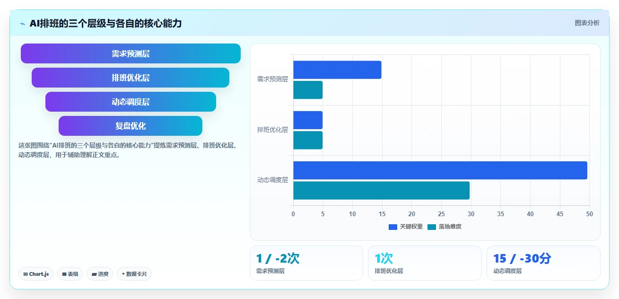Click the 需求预测层 y-axis label
Screen dimensions: 619x299
point(272,79)
